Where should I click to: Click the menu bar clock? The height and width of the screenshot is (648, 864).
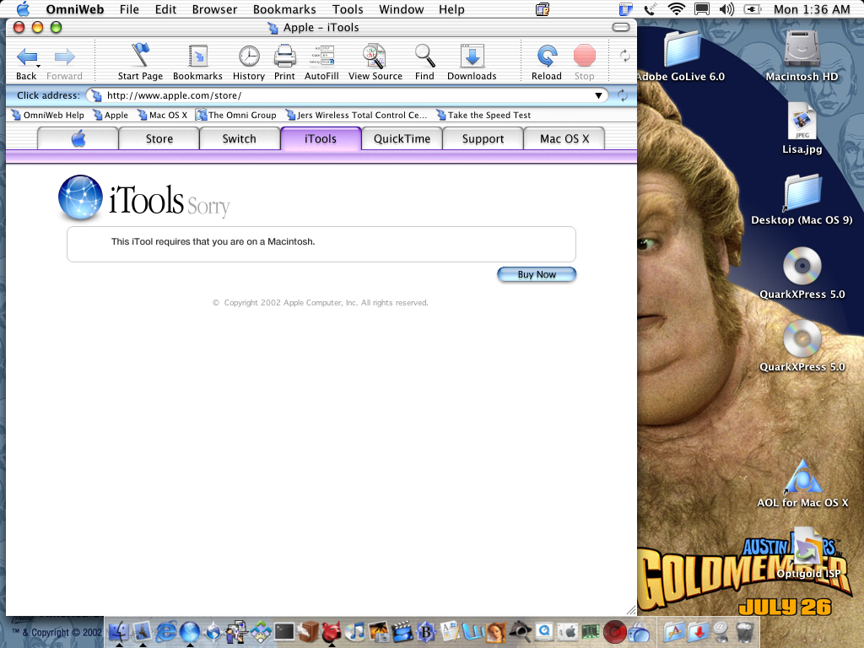coord(811,9)
